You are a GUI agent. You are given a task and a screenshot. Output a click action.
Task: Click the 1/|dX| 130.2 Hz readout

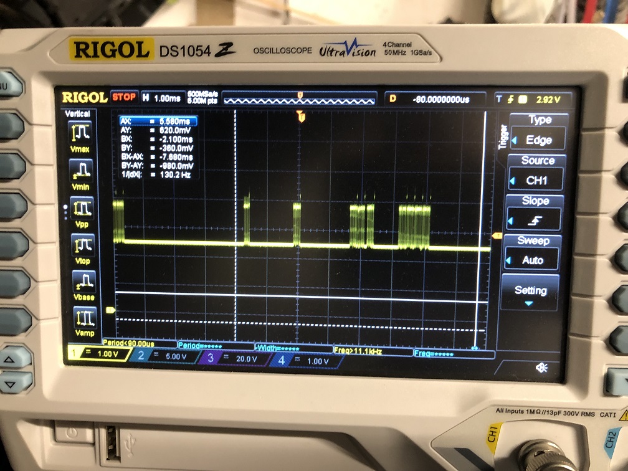(x=156, y=174)
